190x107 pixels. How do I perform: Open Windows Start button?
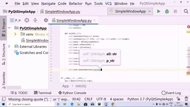3,104
